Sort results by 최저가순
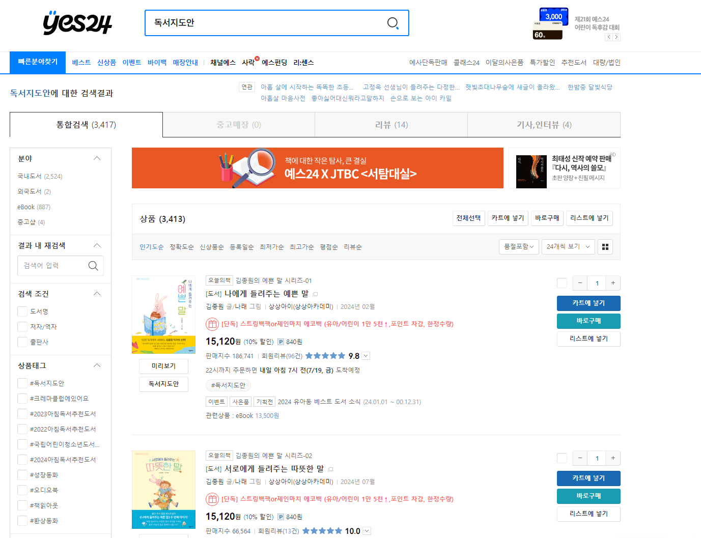 click(x=272, y=247)
